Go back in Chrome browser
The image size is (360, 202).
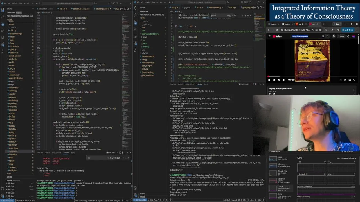(269, 30)
